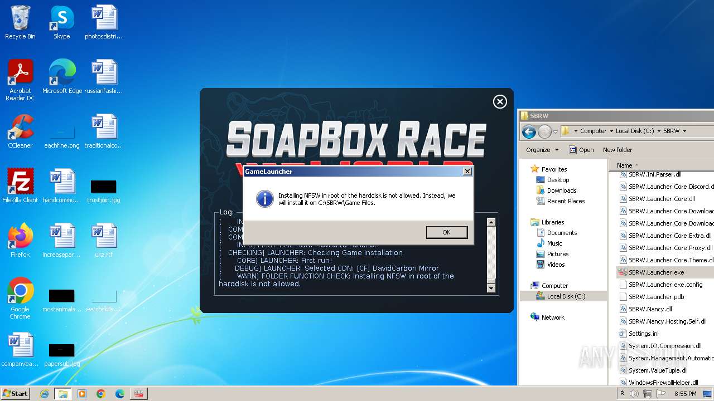Screen dimensions: 714x401
Task: Open Internet Explorer from taskbar
Action: coord(44,394)
